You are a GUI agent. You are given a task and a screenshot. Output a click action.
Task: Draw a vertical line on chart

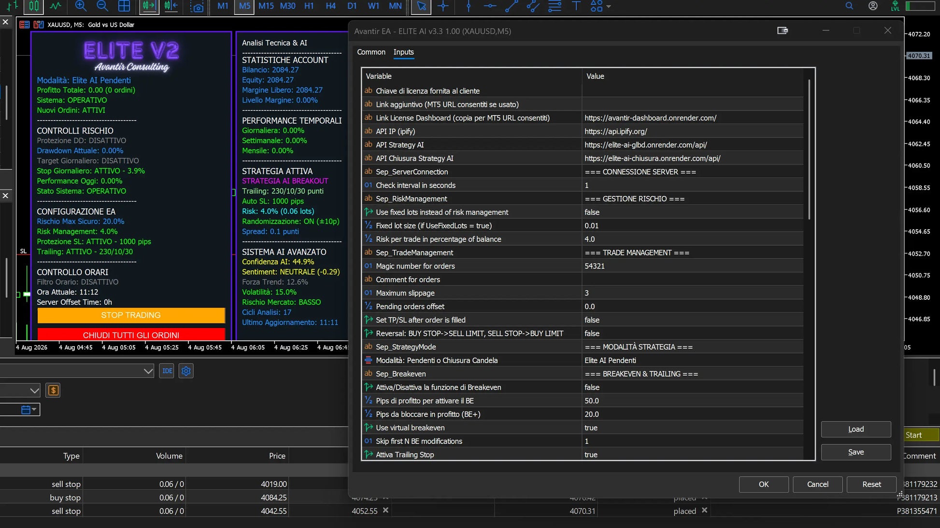(x=468, y=6)
